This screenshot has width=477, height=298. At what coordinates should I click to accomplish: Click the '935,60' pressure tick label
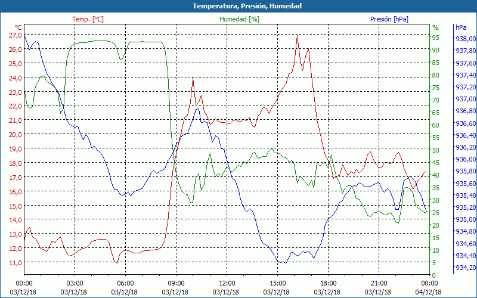[x=464, y=184]
